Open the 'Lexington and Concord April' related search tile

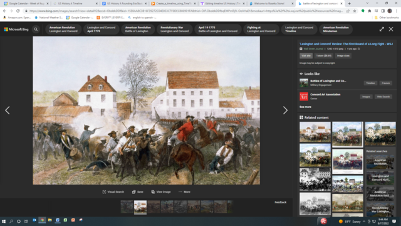point(380,178)
